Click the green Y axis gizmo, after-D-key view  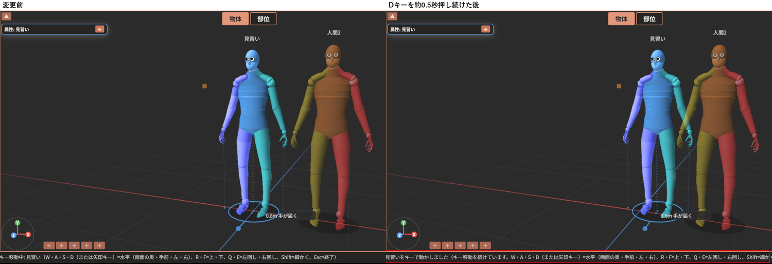click(403, 223)
